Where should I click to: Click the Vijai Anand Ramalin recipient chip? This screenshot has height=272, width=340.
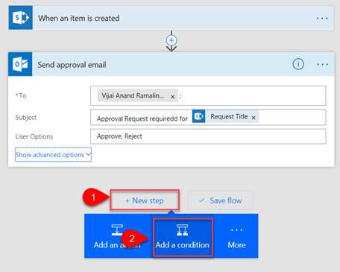(138, 95)
